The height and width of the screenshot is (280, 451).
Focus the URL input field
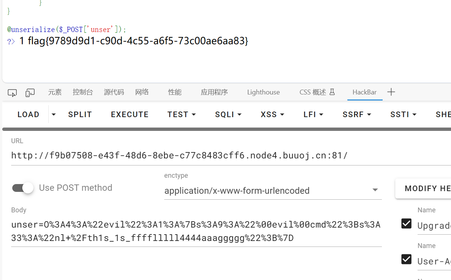[231, 155]
